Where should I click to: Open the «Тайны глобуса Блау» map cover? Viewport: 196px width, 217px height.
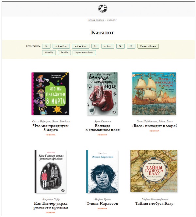coord(154,171)
